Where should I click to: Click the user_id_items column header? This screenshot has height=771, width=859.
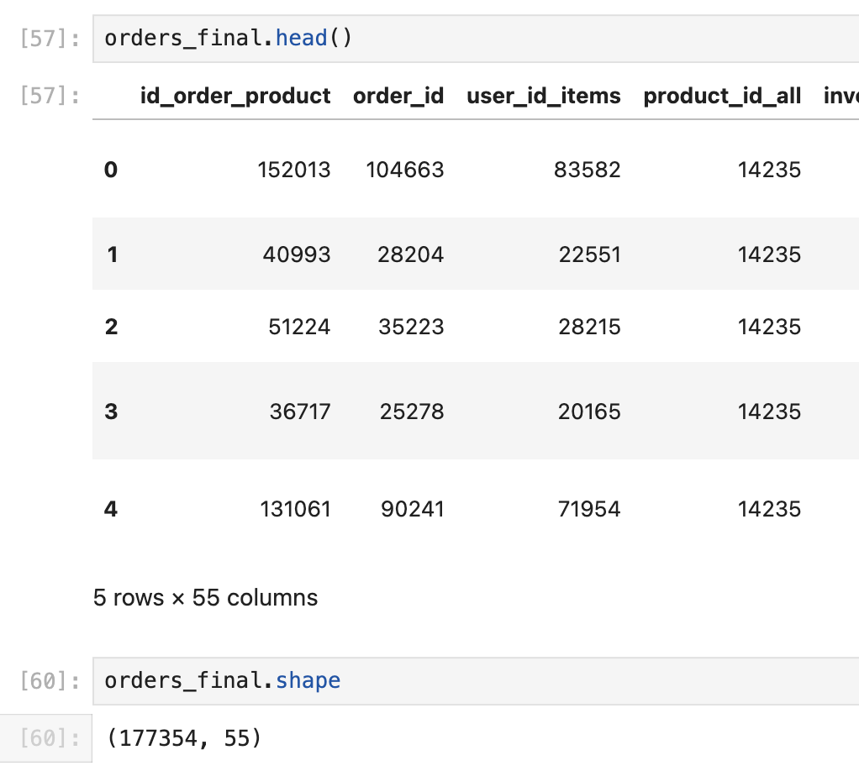click(543, 97)
